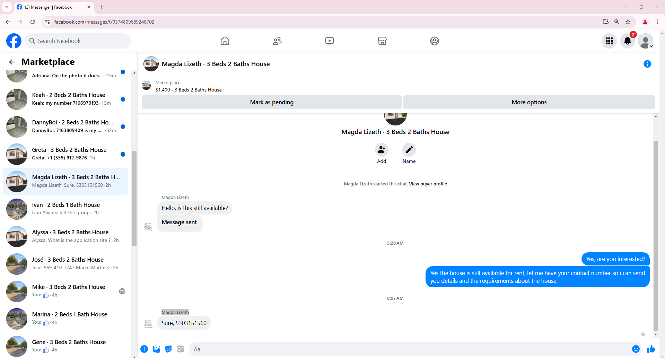Open Gene 3 Beds 2 Baths House chat

tap(66, 346)
